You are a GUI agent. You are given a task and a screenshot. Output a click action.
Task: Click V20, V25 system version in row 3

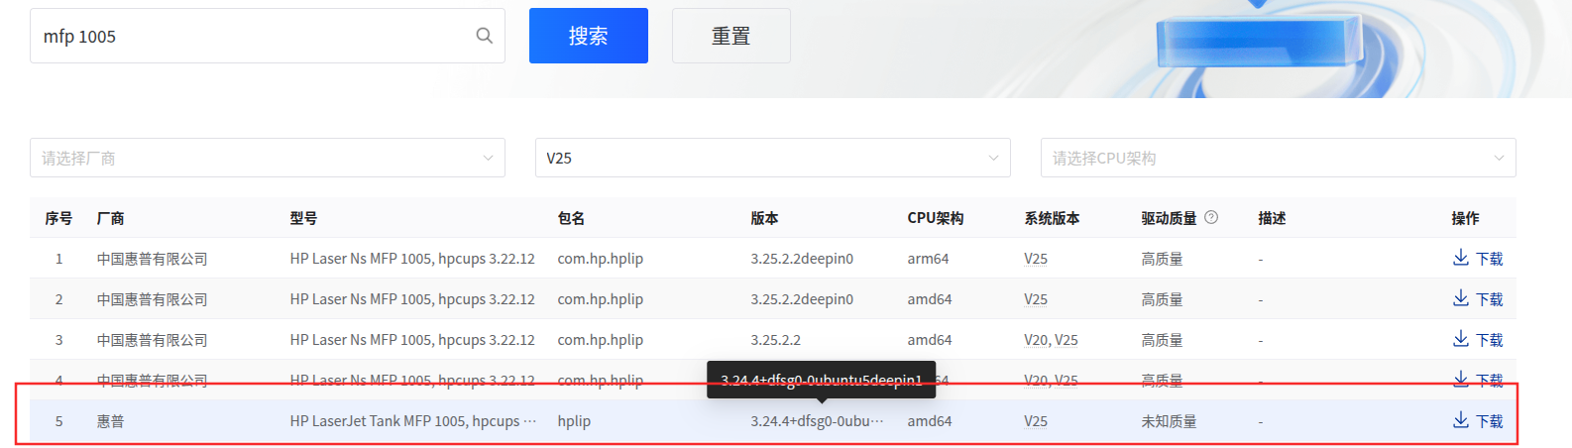coord(1051,340)
